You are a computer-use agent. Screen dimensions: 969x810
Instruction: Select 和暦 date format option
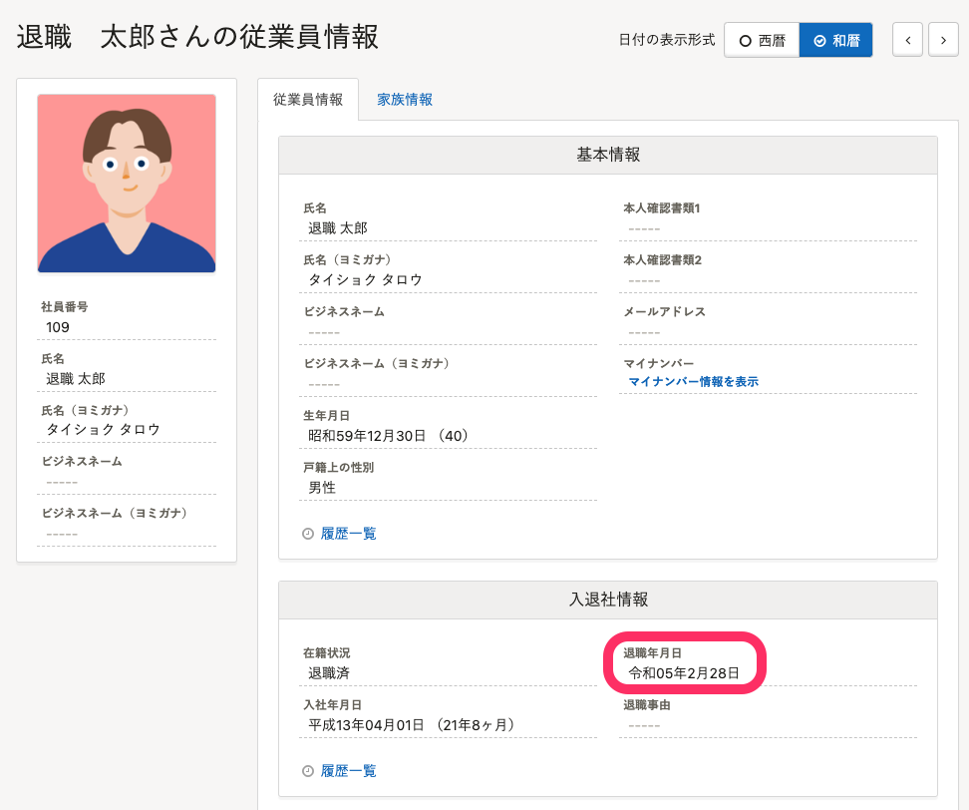836,41
